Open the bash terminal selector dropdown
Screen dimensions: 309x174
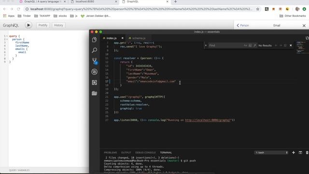[x=271, y=153]
